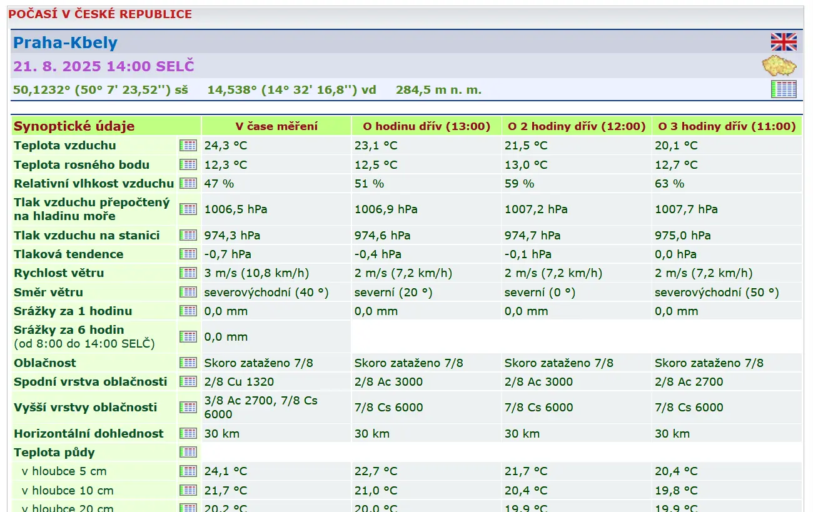This screenshot has height=512, width=813.
Task: Click table icon for v hloubce 5 cm
Action: pyautogui.click(x=188, y=471)
